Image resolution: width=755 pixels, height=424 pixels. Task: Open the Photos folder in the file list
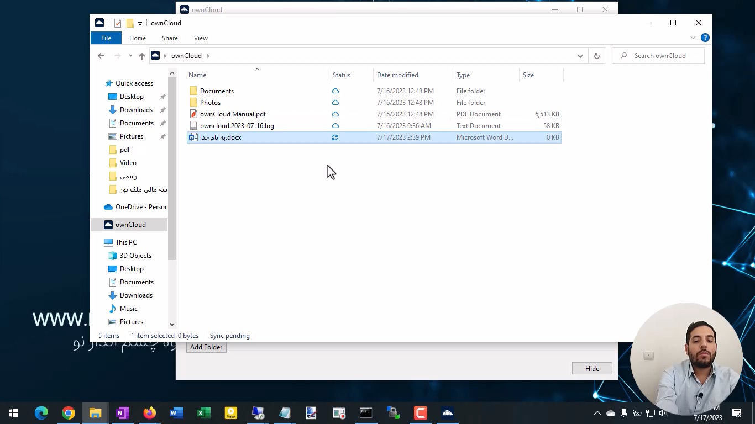(x=210, y=103)
